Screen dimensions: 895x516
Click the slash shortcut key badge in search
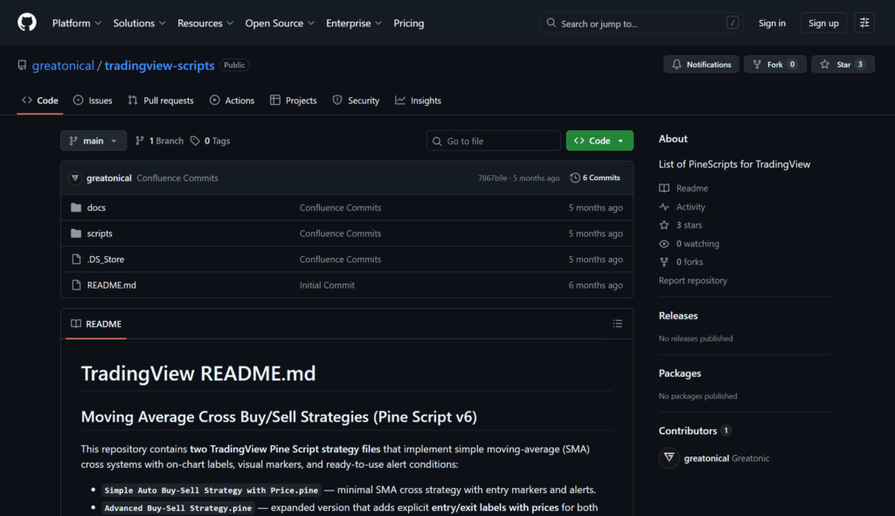pyautogui.click(x=732, y=23)
